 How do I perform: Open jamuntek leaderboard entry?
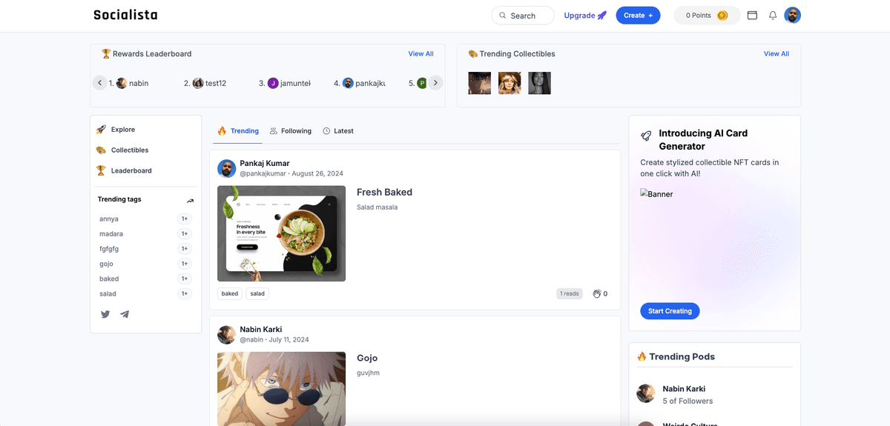pyautogui.click(x=285, y=84)
